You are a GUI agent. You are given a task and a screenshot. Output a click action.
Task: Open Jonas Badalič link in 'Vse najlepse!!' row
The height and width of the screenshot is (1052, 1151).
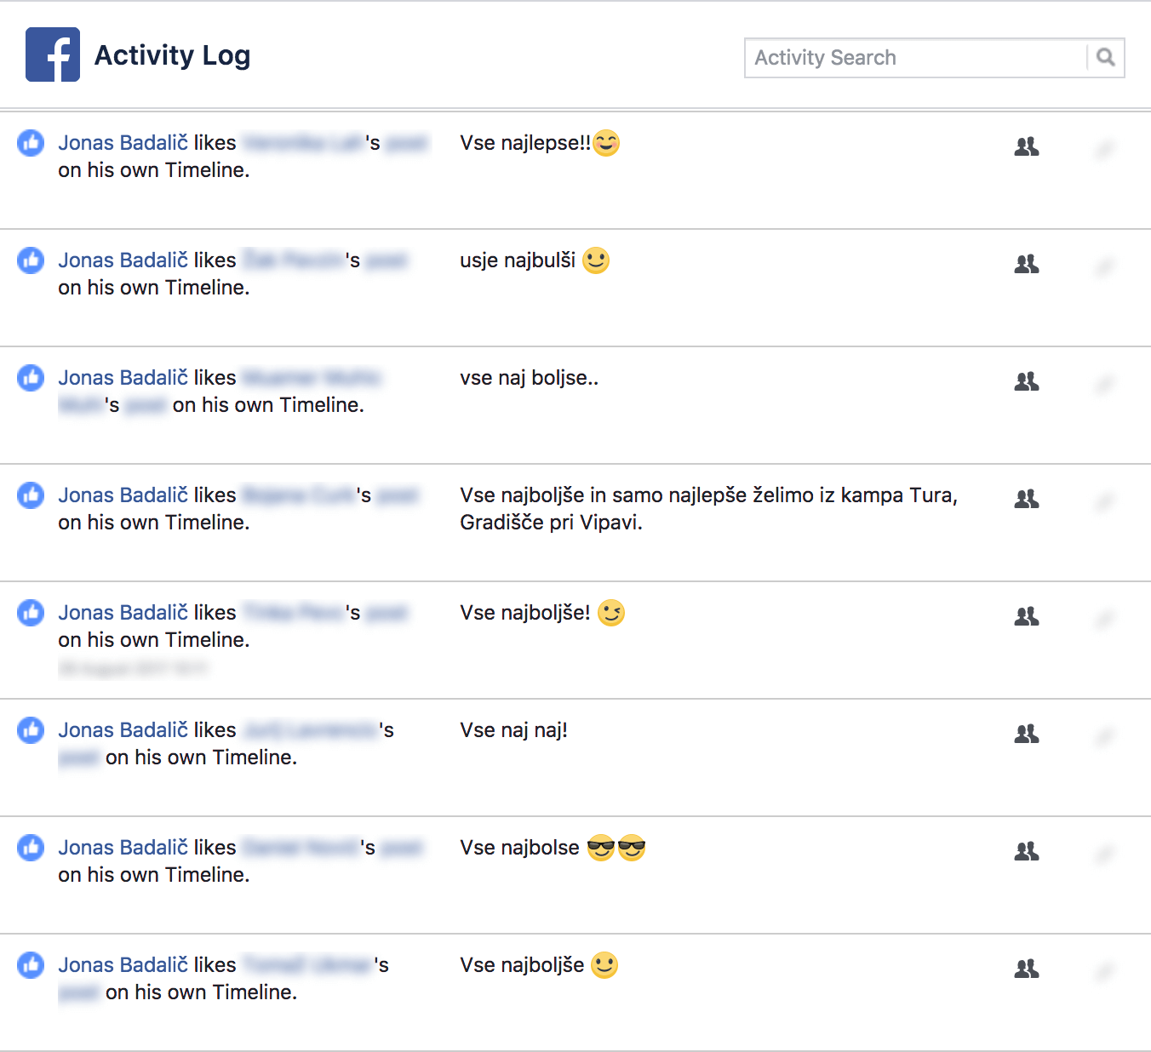[x=123, y=142]
